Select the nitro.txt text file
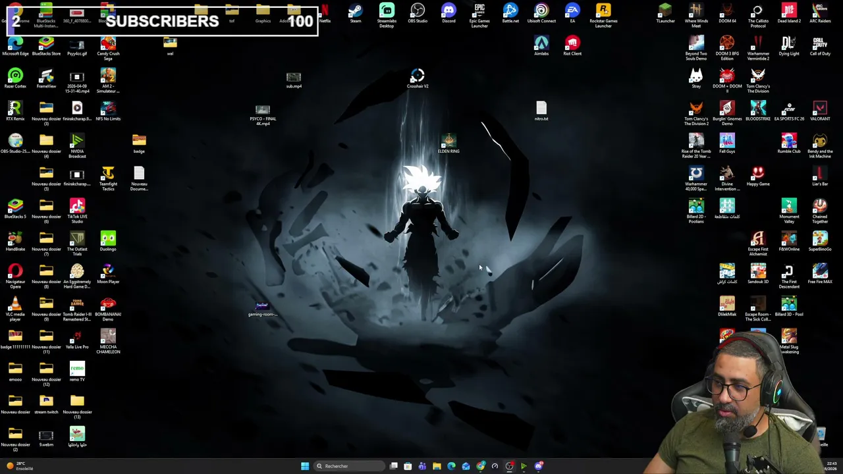The image size is (843, 474). click(x=541, y=111)
